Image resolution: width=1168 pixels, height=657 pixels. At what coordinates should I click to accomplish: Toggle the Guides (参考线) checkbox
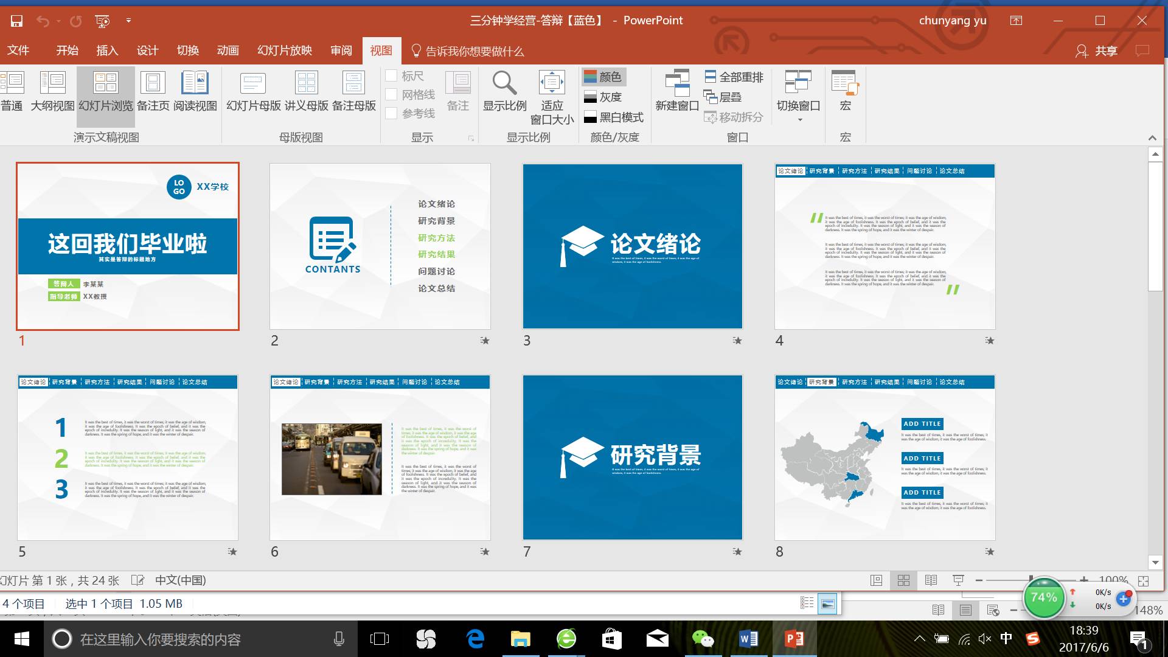392,114
